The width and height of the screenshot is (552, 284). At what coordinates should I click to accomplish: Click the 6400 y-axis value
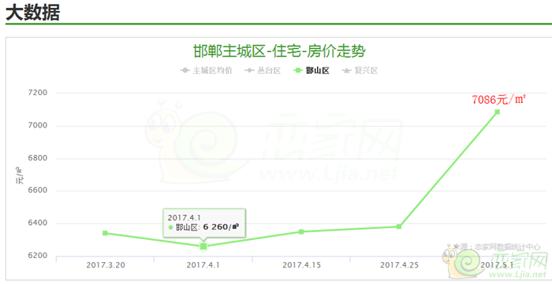click(x=38, y=223)
